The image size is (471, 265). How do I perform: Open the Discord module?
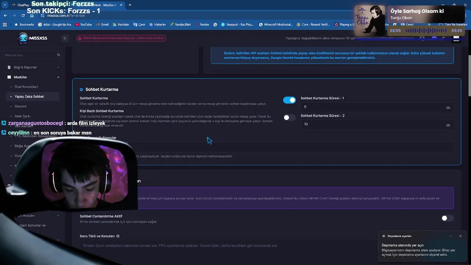coord(20,106)
